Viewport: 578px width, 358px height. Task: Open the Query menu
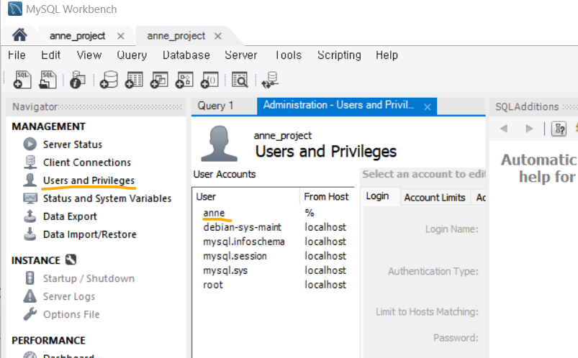pos(132,55)
